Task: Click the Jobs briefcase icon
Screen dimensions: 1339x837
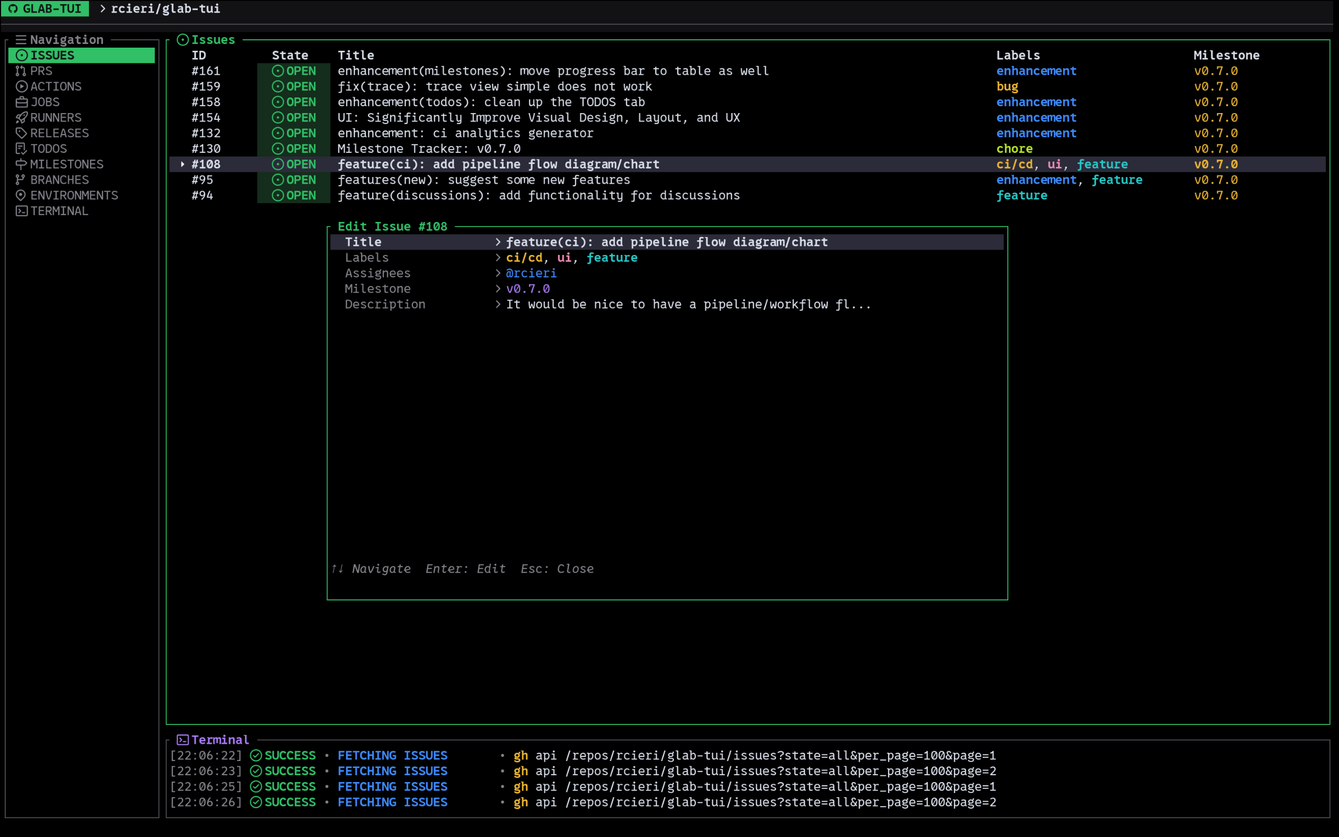Action: coord(21,102)
